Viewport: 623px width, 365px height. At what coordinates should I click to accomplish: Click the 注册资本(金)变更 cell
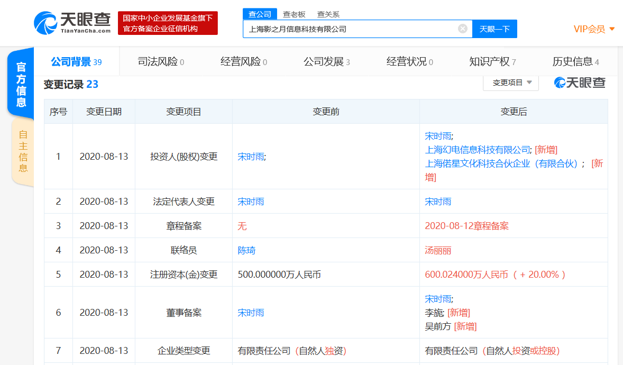184,275
